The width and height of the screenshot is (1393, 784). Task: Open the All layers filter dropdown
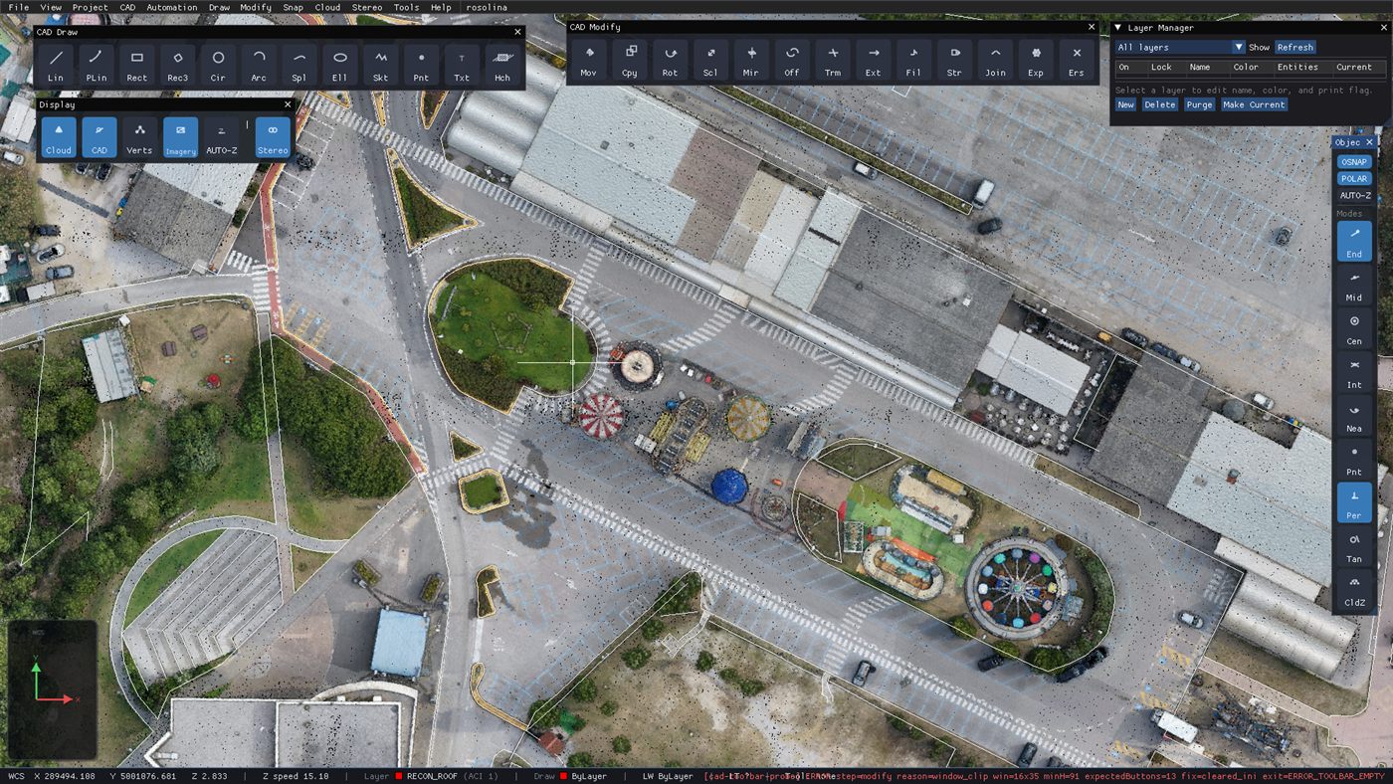1180,47
